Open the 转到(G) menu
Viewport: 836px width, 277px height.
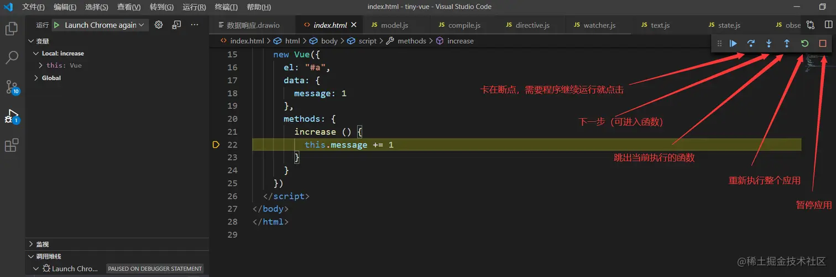161,7
